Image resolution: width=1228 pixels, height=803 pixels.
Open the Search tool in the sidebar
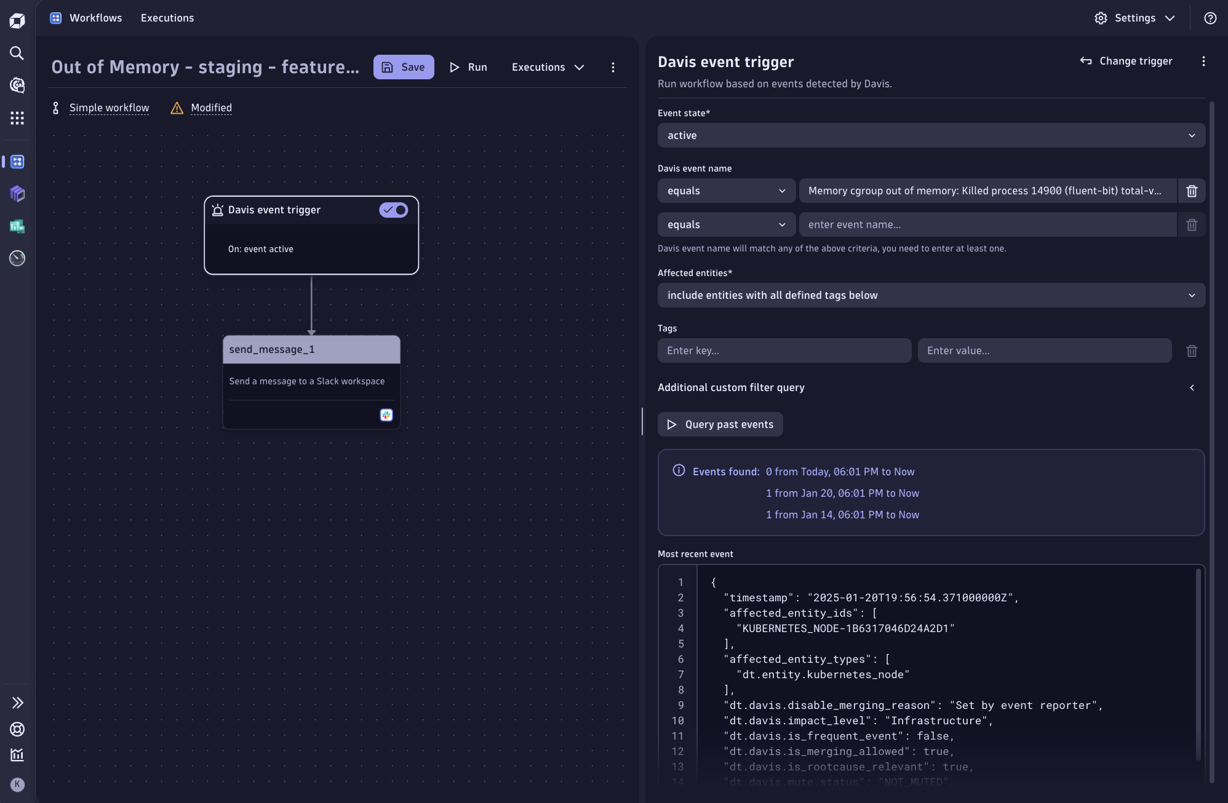point(17,53)
